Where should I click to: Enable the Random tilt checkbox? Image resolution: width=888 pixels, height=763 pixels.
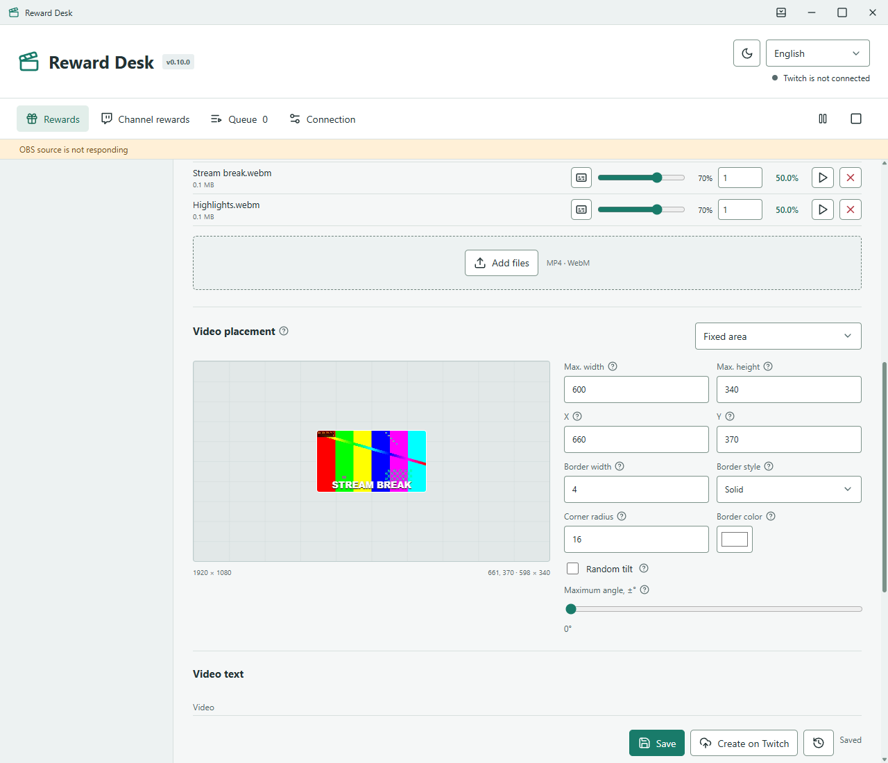click(572, 568)
